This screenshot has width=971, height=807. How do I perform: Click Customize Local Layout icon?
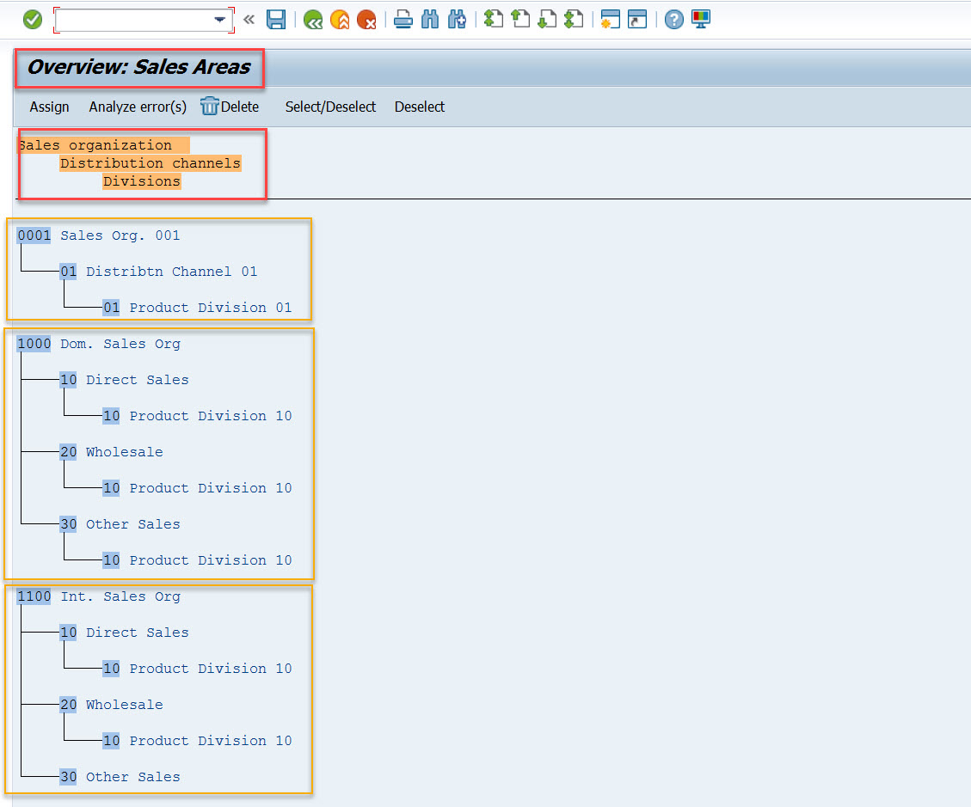pos(701,19)
